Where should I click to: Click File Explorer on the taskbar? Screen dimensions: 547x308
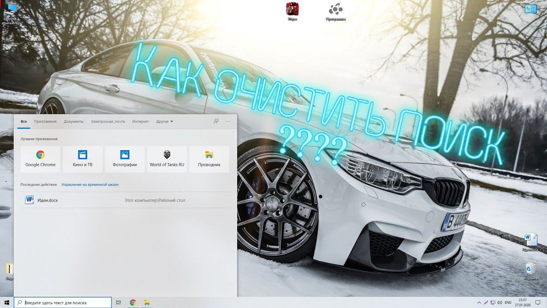[147, 302]
